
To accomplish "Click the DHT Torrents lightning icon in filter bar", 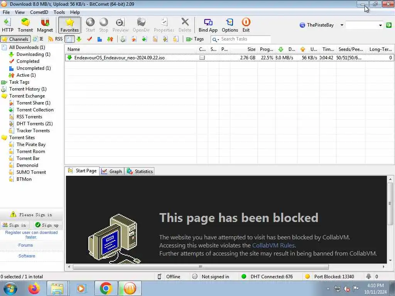I will (x=165, y=39).
